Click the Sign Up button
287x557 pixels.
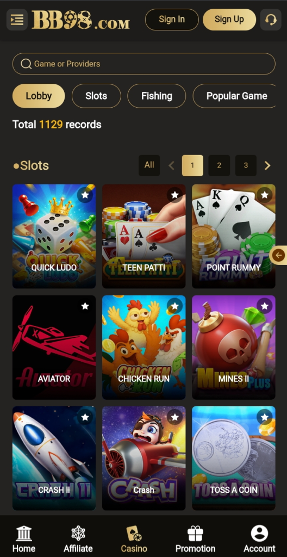pyautogui.click(x=229, y=20)
